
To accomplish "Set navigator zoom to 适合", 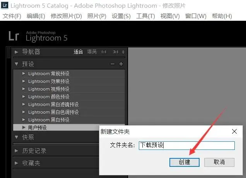I will click(78, 52).
